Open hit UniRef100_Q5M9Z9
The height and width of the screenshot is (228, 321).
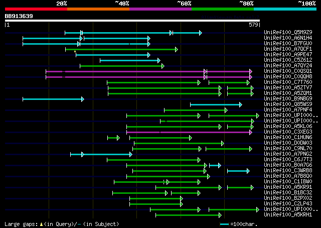(288, 32)
